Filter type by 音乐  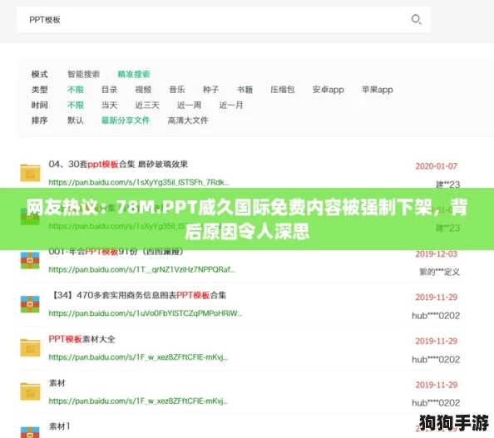point(177,90)
